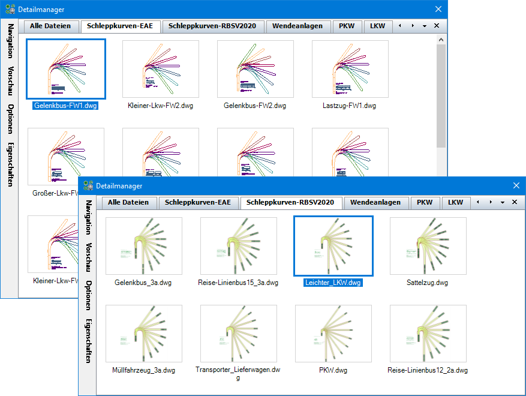
Task: Close the tab group with the X beside the front window tabs
Action: point(515,203)
